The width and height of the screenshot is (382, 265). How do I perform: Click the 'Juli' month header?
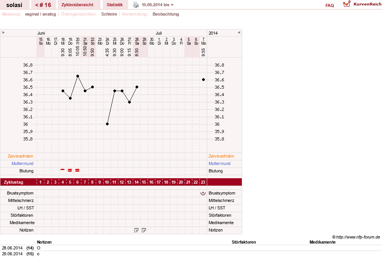(159, 33)
